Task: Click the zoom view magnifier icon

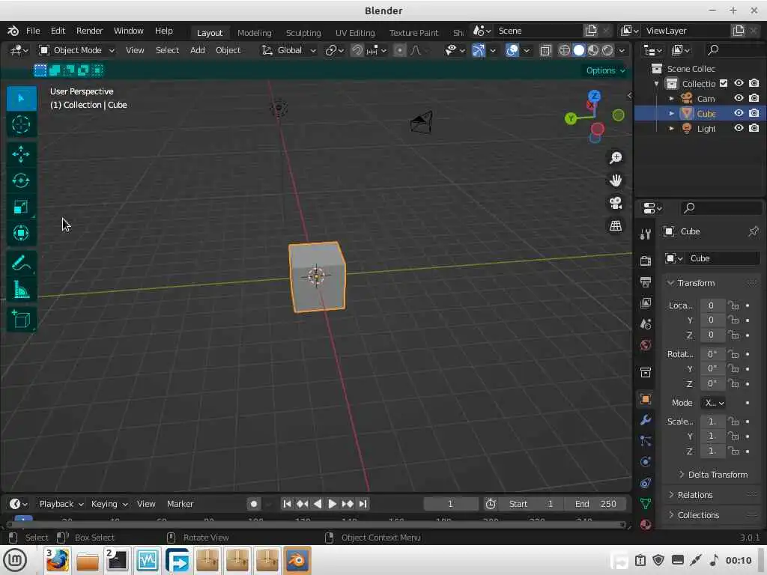Action: (616, 157)
